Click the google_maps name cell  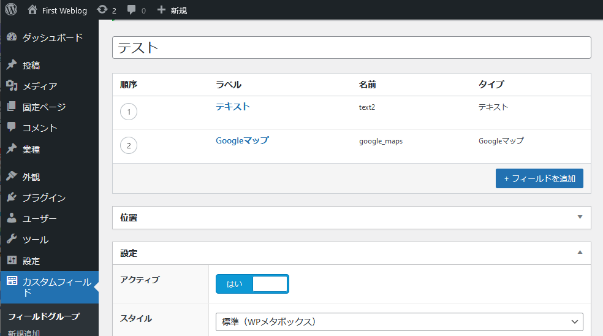tap(381, 141)
